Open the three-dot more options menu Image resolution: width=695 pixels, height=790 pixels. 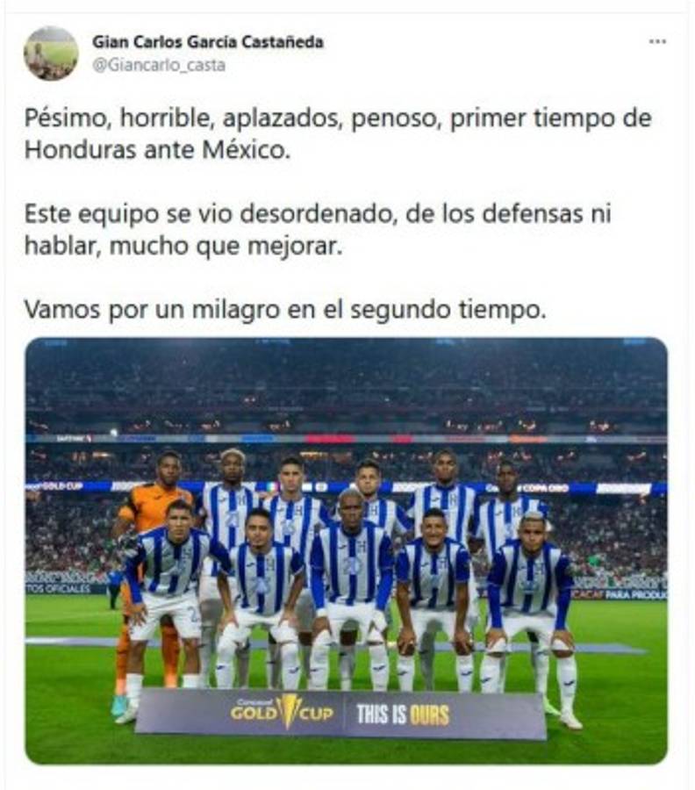[657, 41]
